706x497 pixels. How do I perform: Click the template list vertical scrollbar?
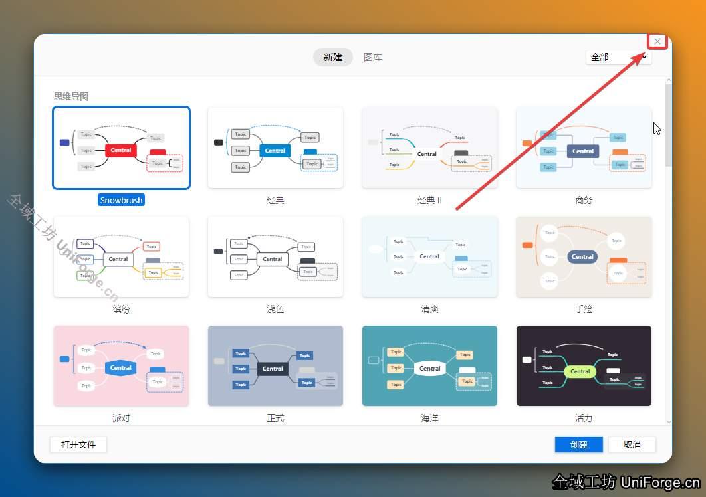[669, 125]
